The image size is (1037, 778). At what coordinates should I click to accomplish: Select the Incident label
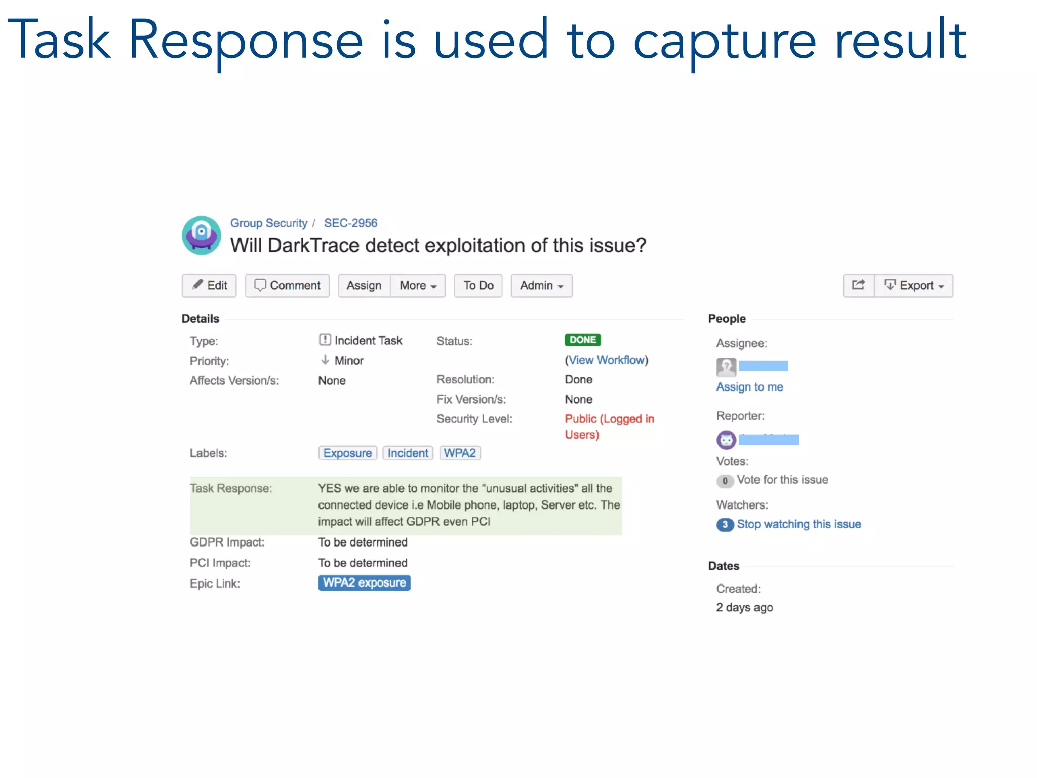(408, 453)
